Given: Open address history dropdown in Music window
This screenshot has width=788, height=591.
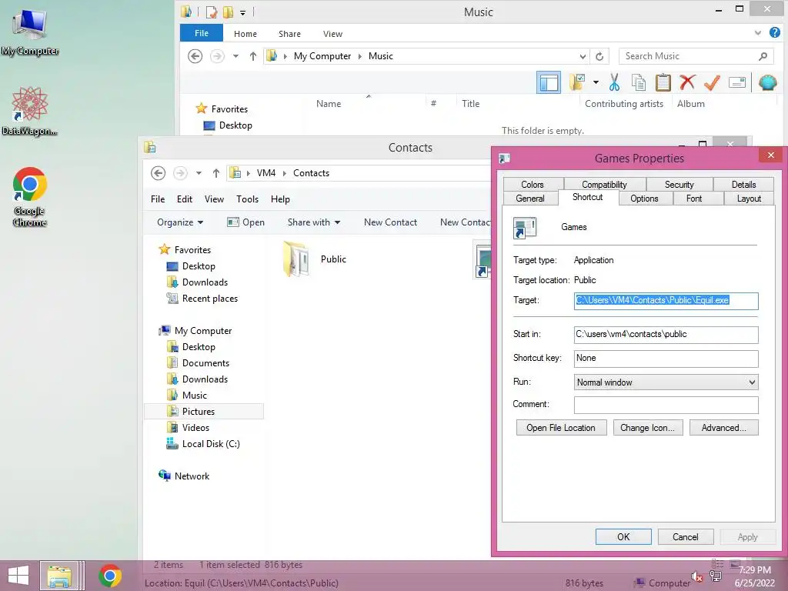Looking at the screenshot, I should tap(583, 56).
